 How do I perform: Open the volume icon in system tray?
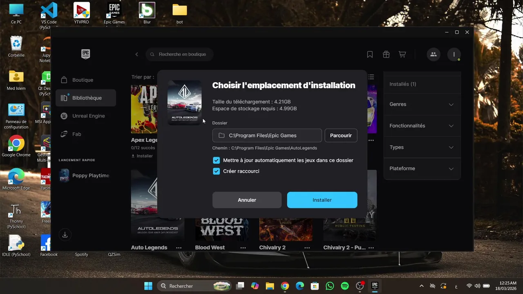coord(477,286)
